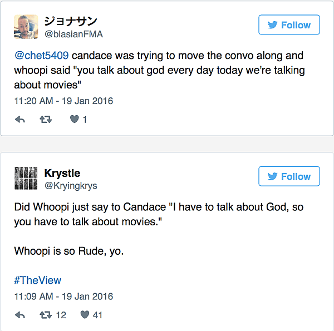Follow Krystle's account
334x331 pixels.
tap(289, 176)
